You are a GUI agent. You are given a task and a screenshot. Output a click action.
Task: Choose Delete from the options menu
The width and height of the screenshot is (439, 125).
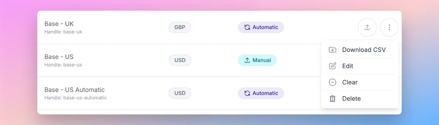pyautogui.click(x=360, y=98)
